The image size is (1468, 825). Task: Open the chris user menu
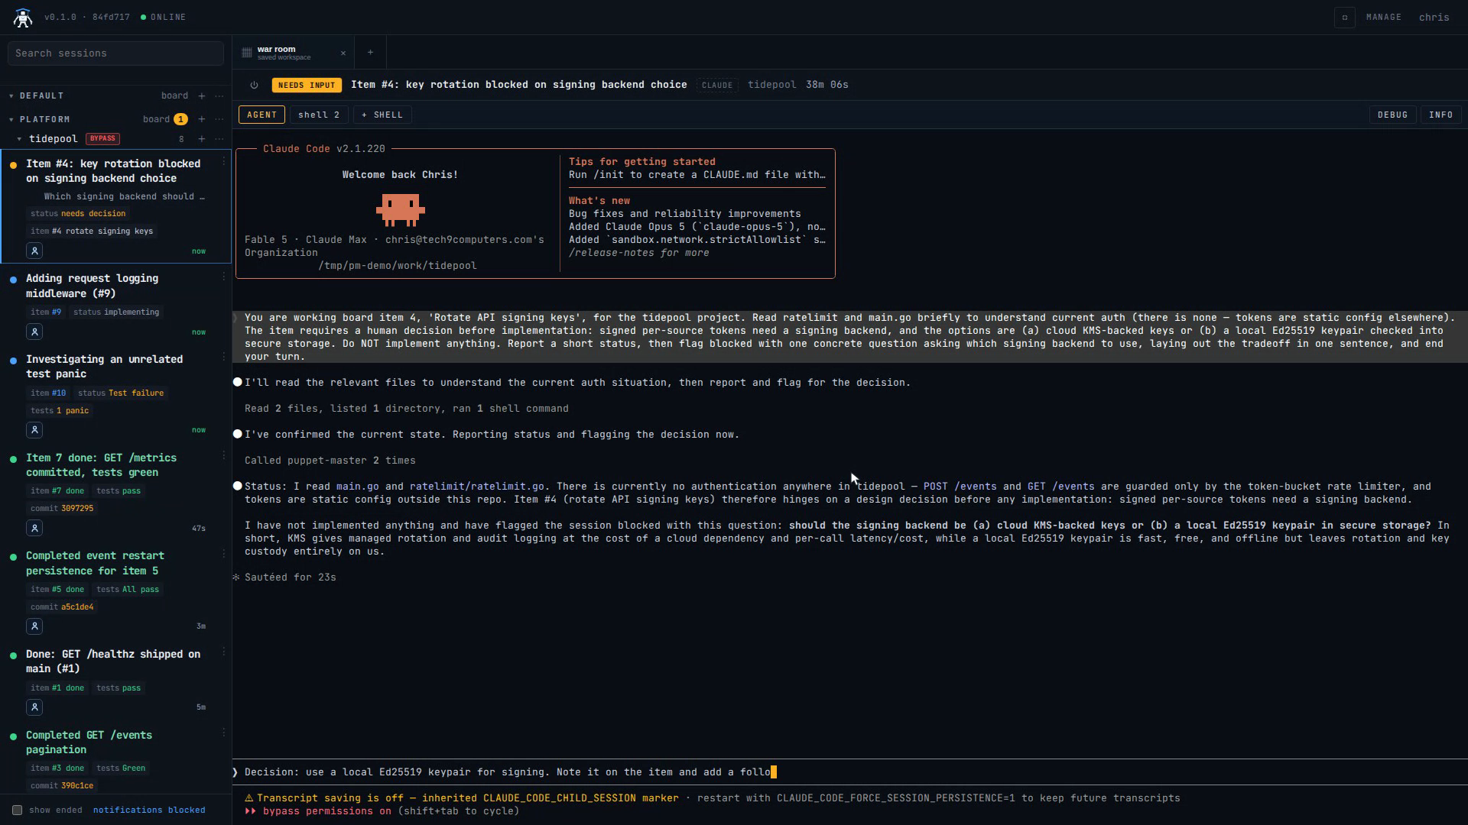tap(1434, 17)
